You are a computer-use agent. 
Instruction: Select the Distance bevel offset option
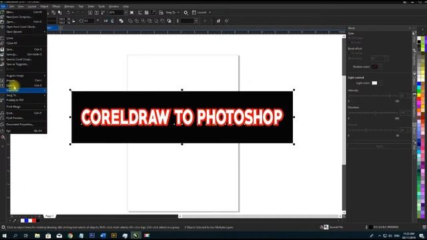350,58
